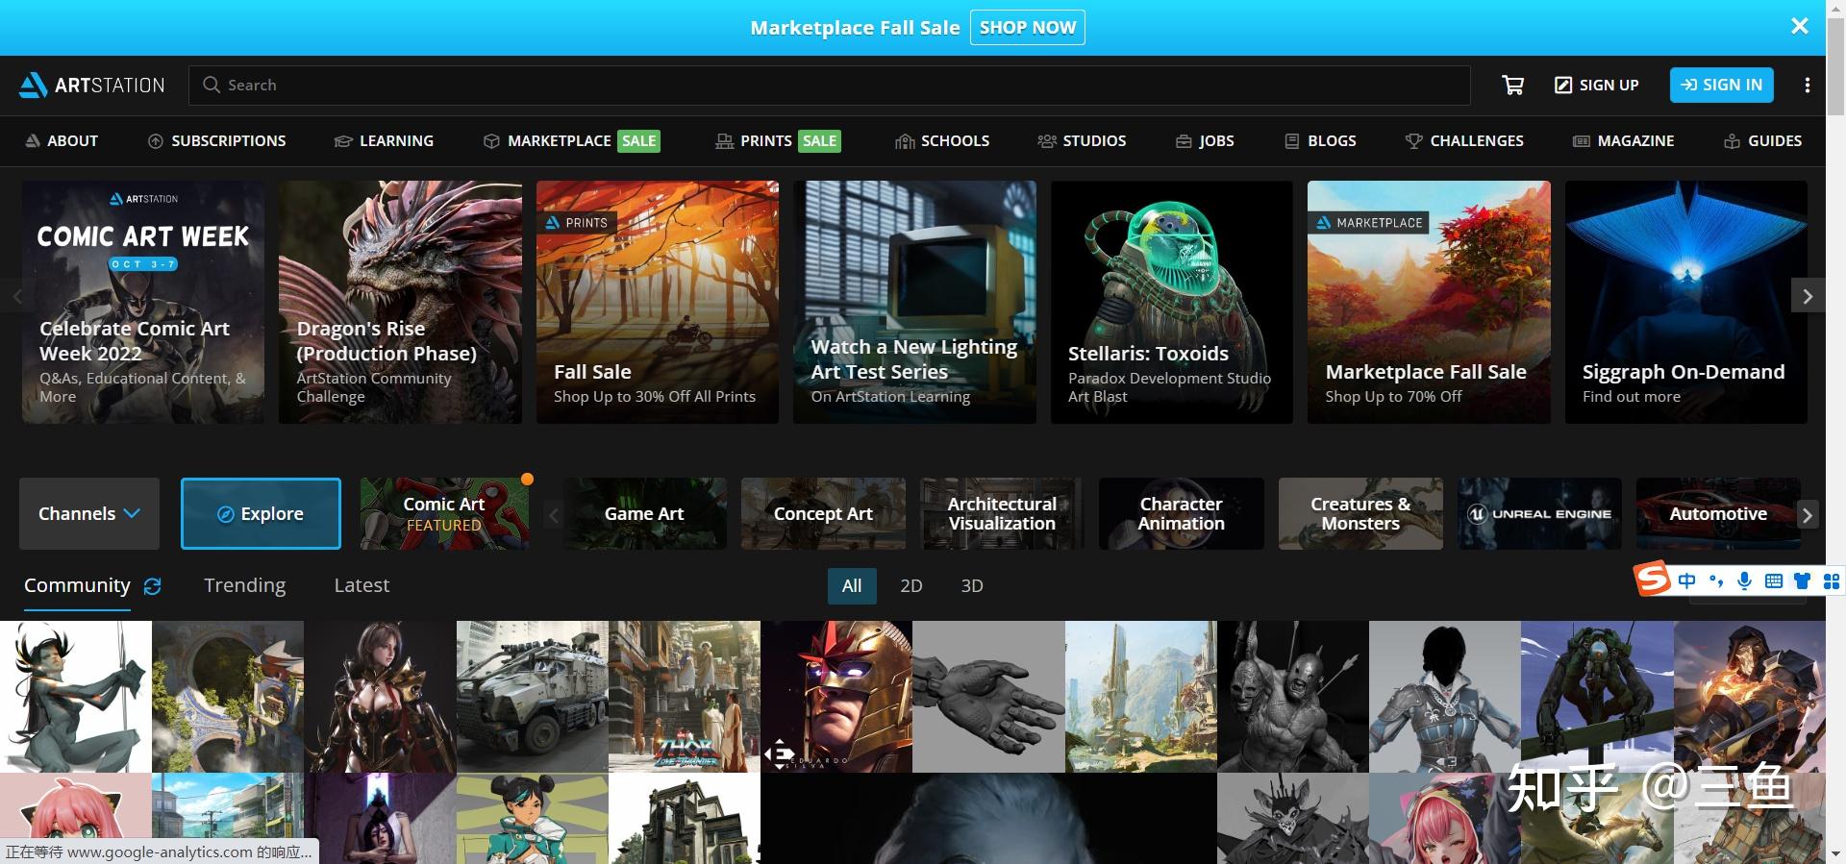Screen dimensions: 1846x864
Task: Open the About menu item
Action: (62, 140)
